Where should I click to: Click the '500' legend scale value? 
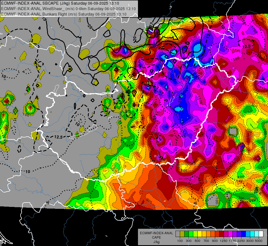coord(197,241)
